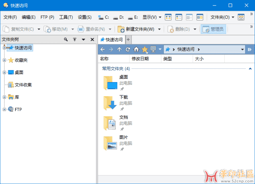This screenshot has height=184, width=255.
Task: Close the folder tree panel
Action: (x=92, y=40)
